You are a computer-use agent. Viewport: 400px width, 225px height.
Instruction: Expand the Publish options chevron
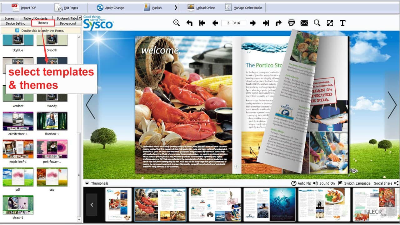pyautogui.click(x=176, y=7)
